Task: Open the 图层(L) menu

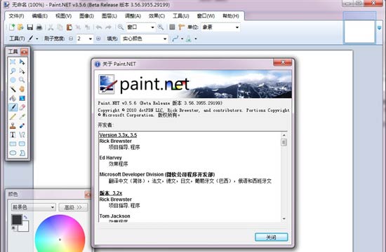Action: pos(109,16)
